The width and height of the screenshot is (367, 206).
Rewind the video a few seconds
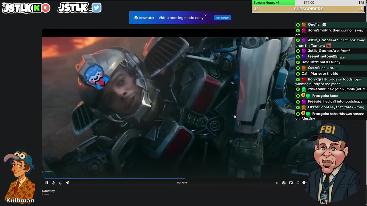click(54, 183)
